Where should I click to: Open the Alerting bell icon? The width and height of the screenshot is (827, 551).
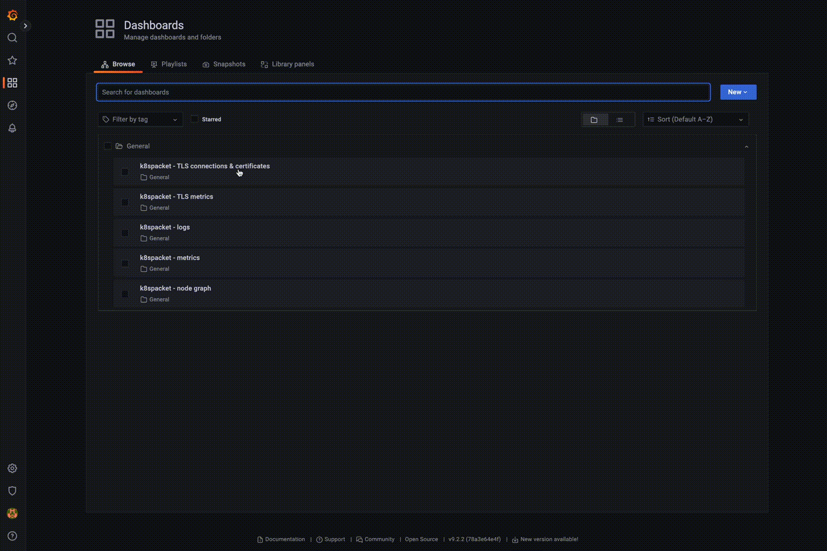click(12, 128)
